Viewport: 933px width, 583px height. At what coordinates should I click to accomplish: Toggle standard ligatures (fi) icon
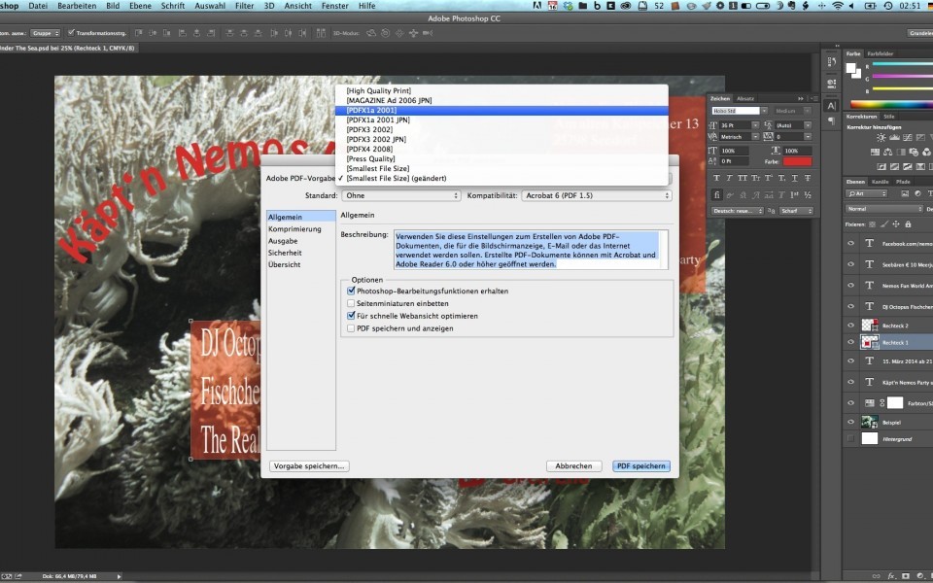[x=717, y=194]
